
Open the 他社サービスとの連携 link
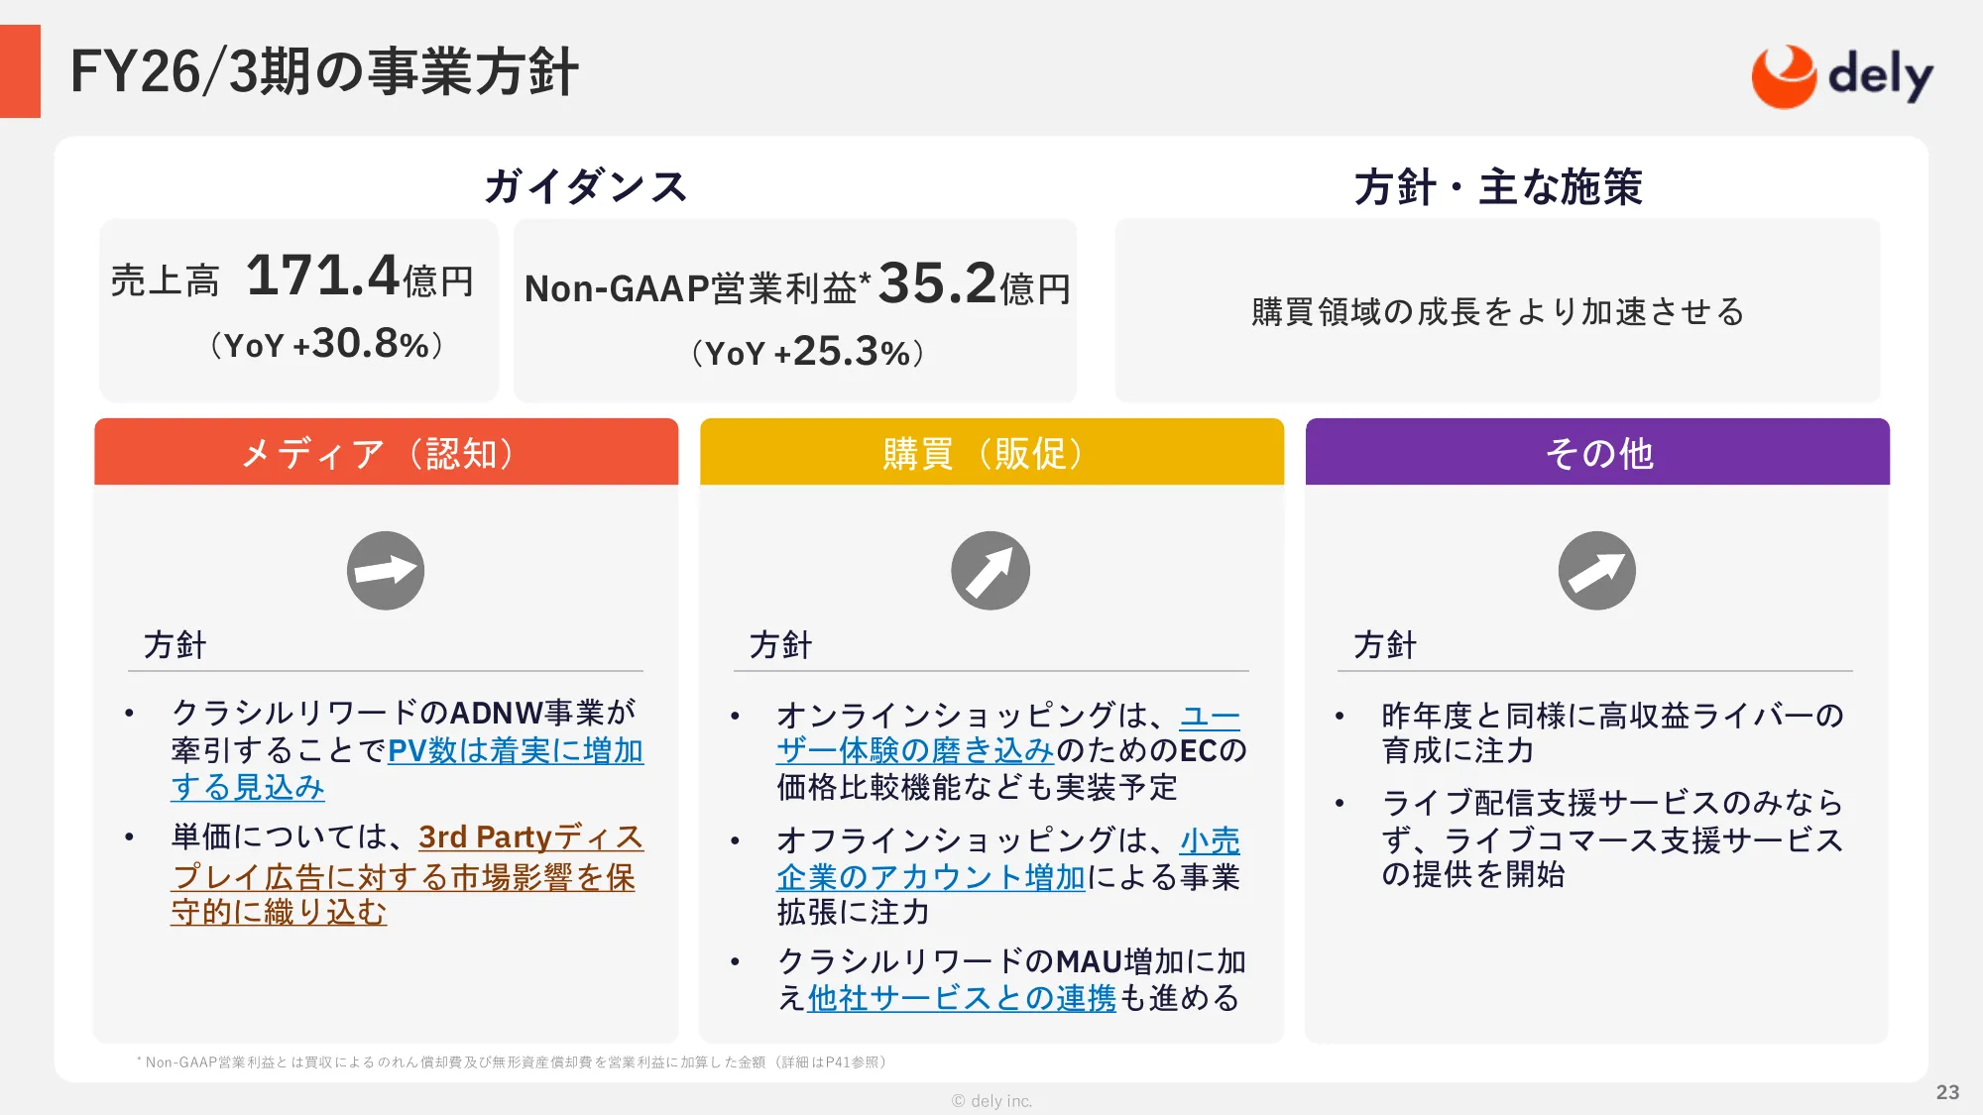[961, 998]
